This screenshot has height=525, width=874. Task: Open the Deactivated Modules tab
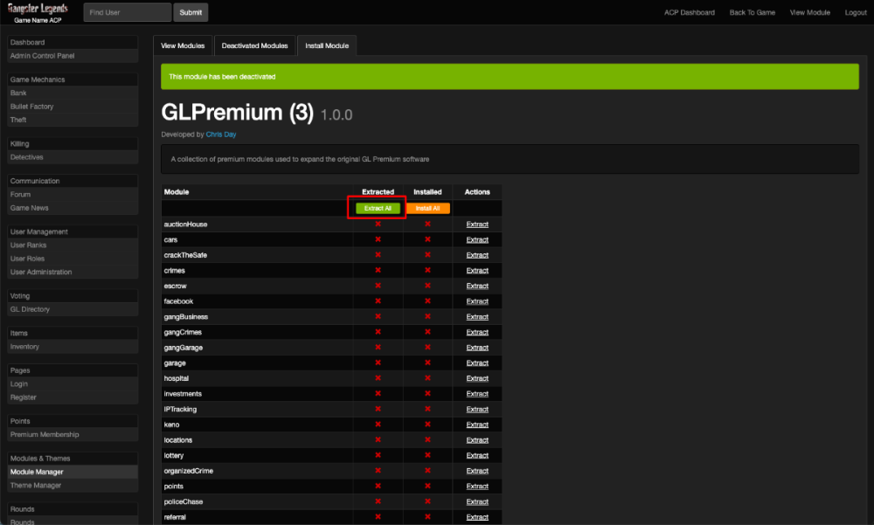(254, 45)
